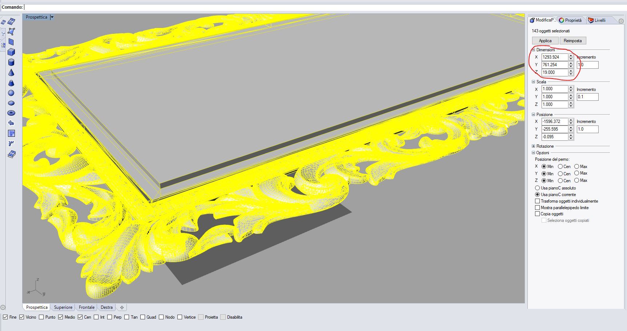Click the Comando command line input
The image size is (627, 331).
(x=325, y=7)
